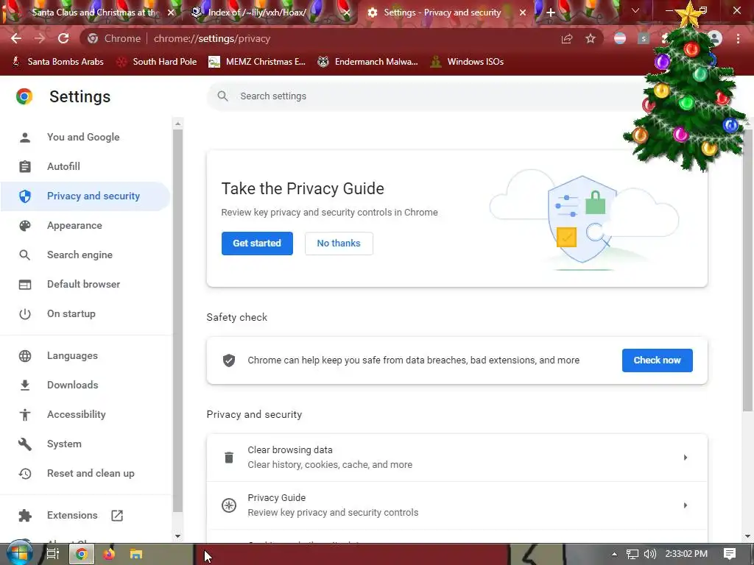The width and height of the screenshot is (754, 565).
Task: Open Endermanch Malwa... bookmark
Action: coord(368,62)
